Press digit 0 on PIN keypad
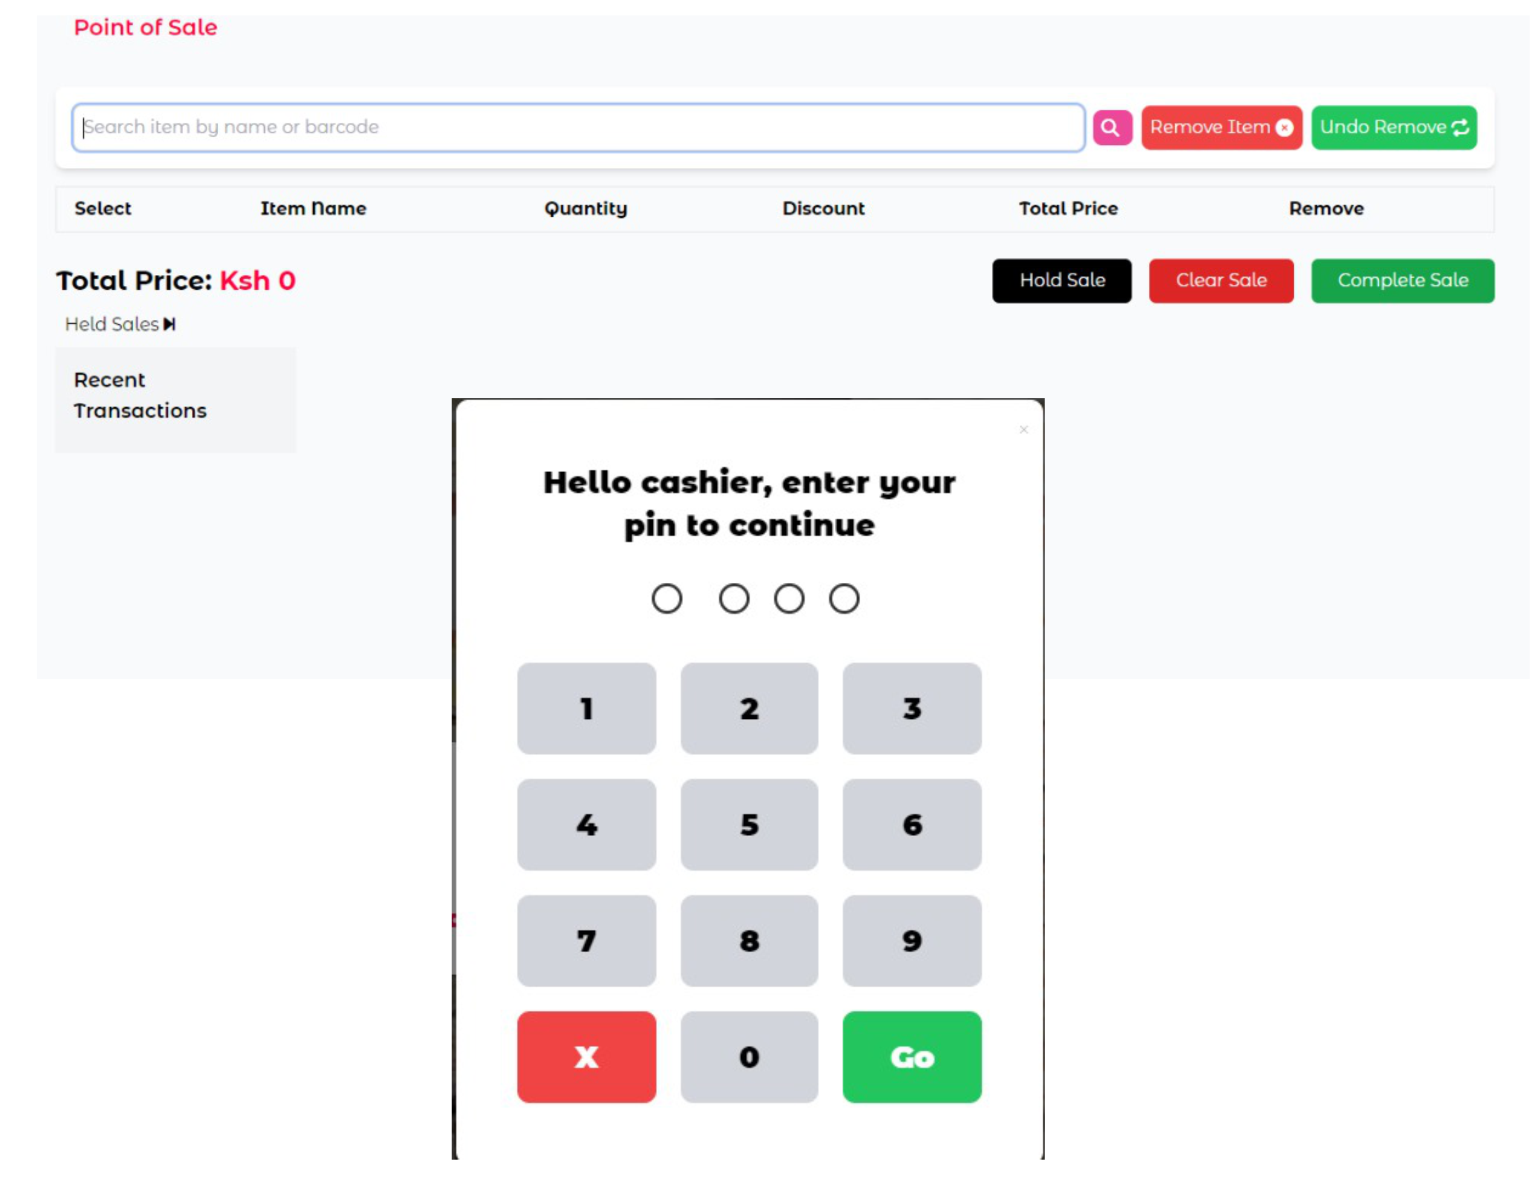Screen dimensions: 1530x1187 click(749, 1057)
